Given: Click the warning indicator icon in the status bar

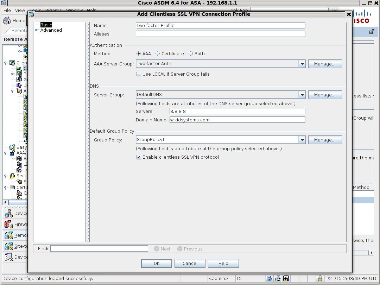Looking at the screenshot, I should click(286, 278).
